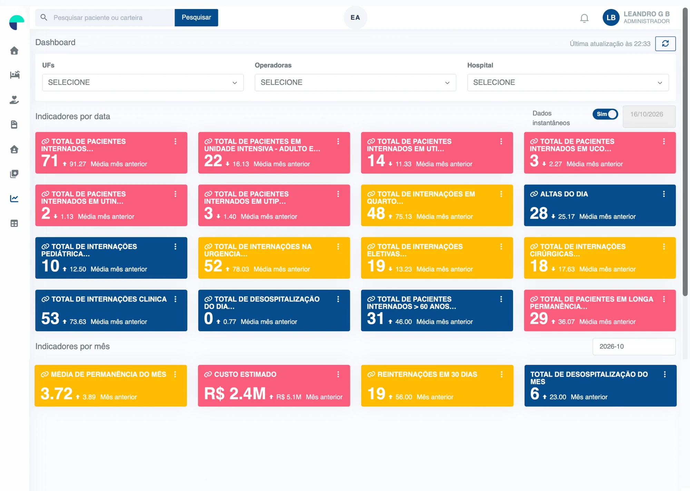Open options menu of Altas do Dia card
Viewport: 690px width, 491px height.
664,194
